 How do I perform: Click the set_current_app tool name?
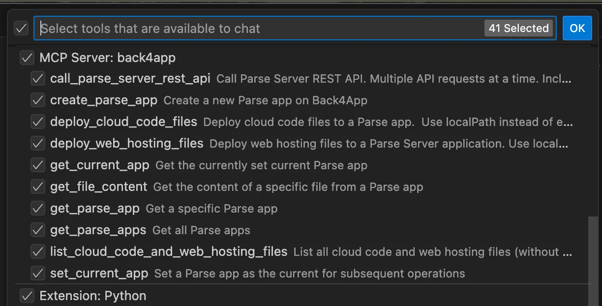[x=99, y=274]
